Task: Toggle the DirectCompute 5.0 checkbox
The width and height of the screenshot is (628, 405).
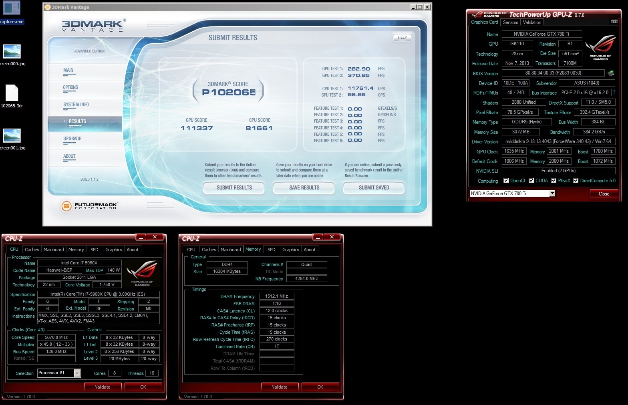Action: tap(576, 181)
